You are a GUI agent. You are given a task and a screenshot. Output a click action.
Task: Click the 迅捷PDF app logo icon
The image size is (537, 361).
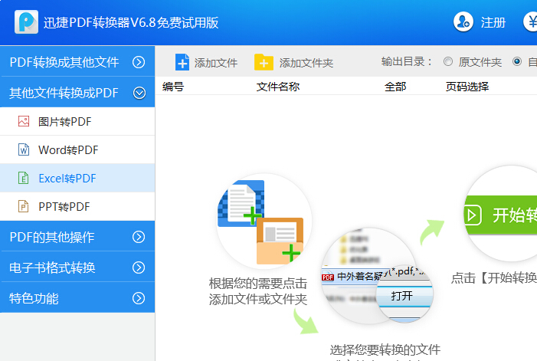pyautogui.click(x=26, y=22)
